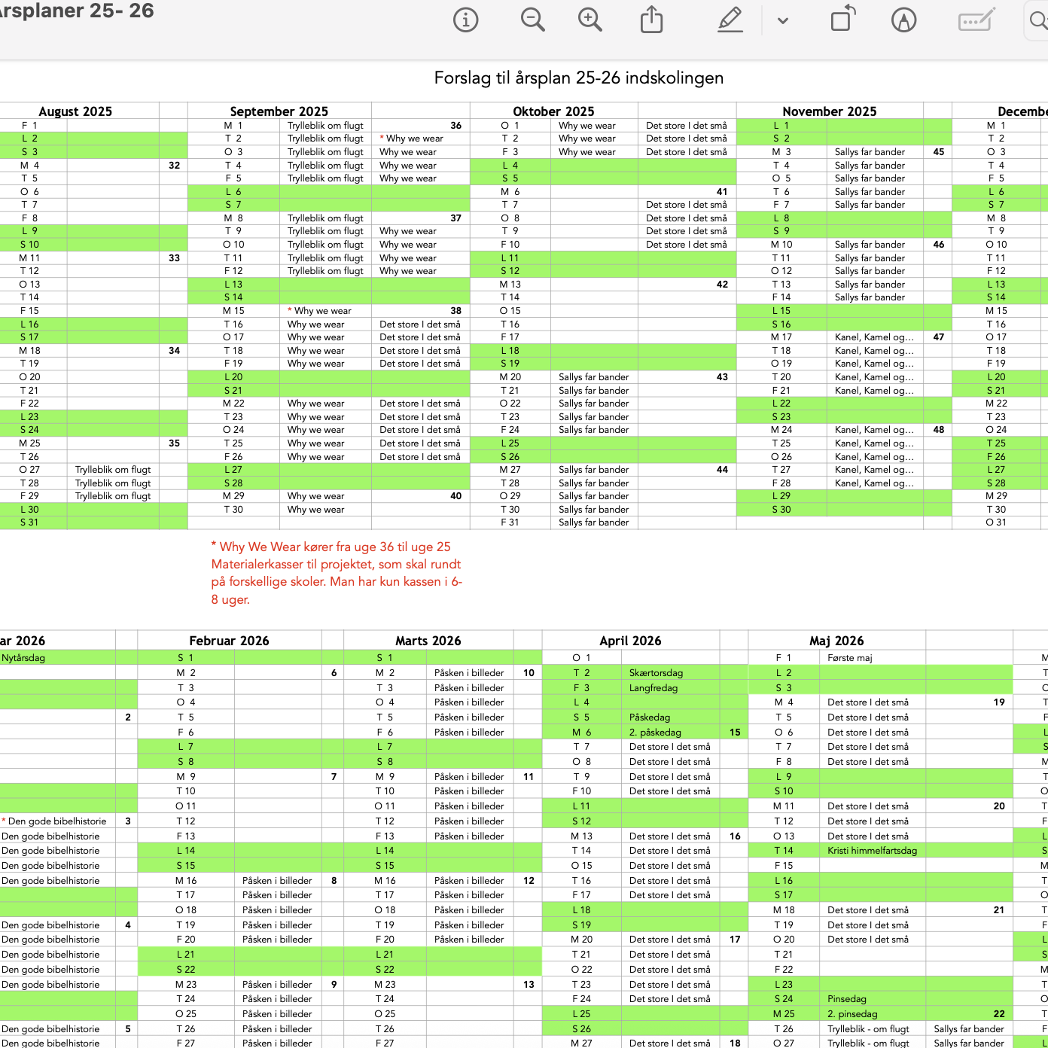
Task: Click the 'Februar 2026' month header
Action: click(x=230, y=641)
